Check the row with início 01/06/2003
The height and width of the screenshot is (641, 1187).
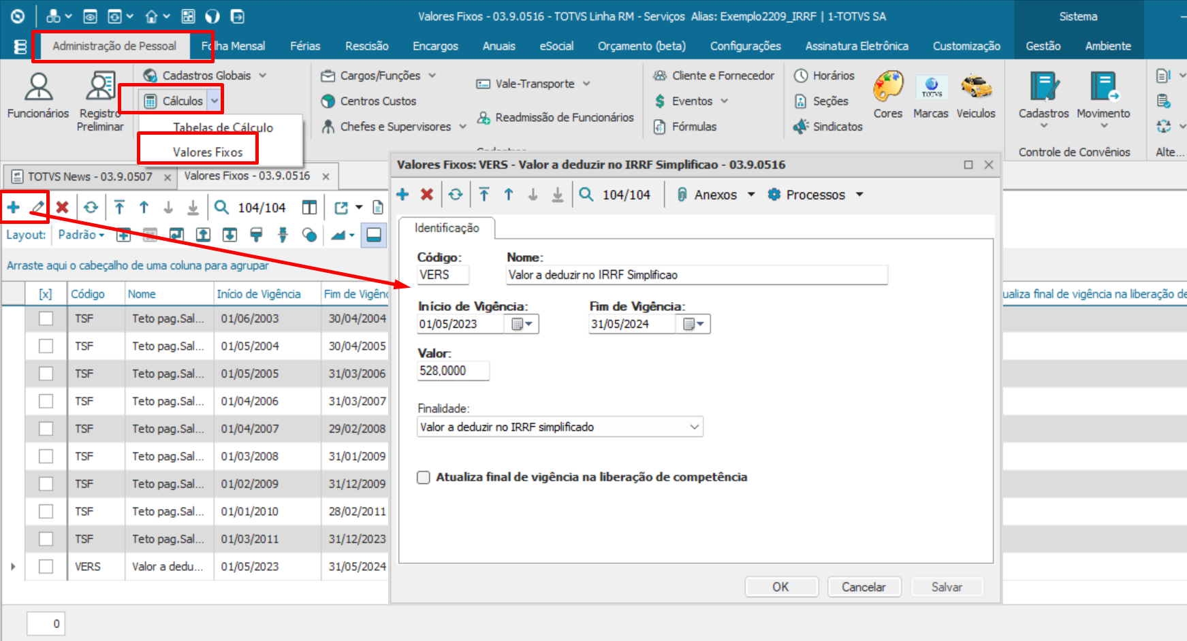point(46,318)
